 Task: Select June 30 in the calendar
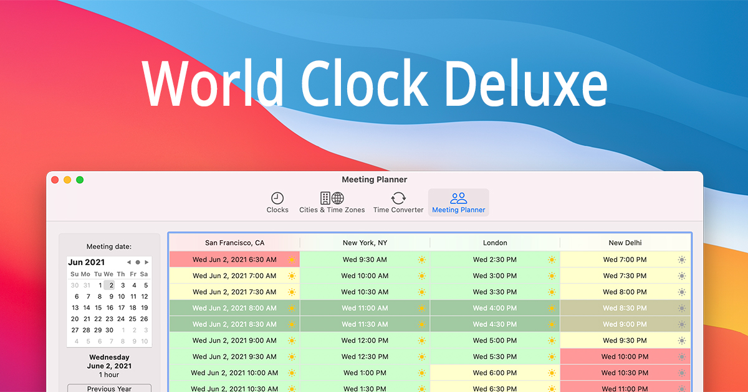(109, 330)
